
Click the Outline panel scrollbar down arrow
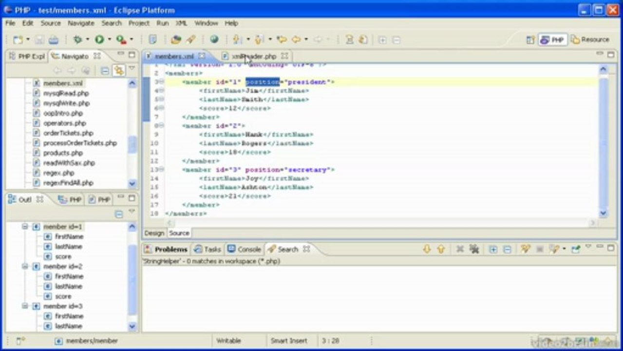[132, 326]
